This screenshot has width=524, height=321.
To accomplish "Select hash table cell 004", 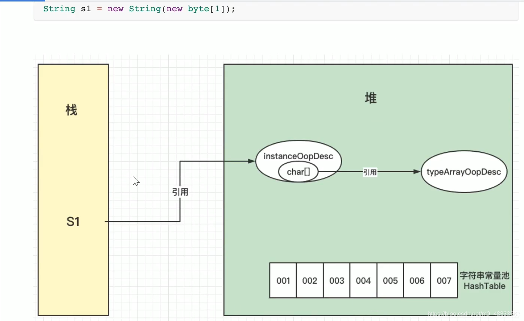I will [x=364, y=281].
